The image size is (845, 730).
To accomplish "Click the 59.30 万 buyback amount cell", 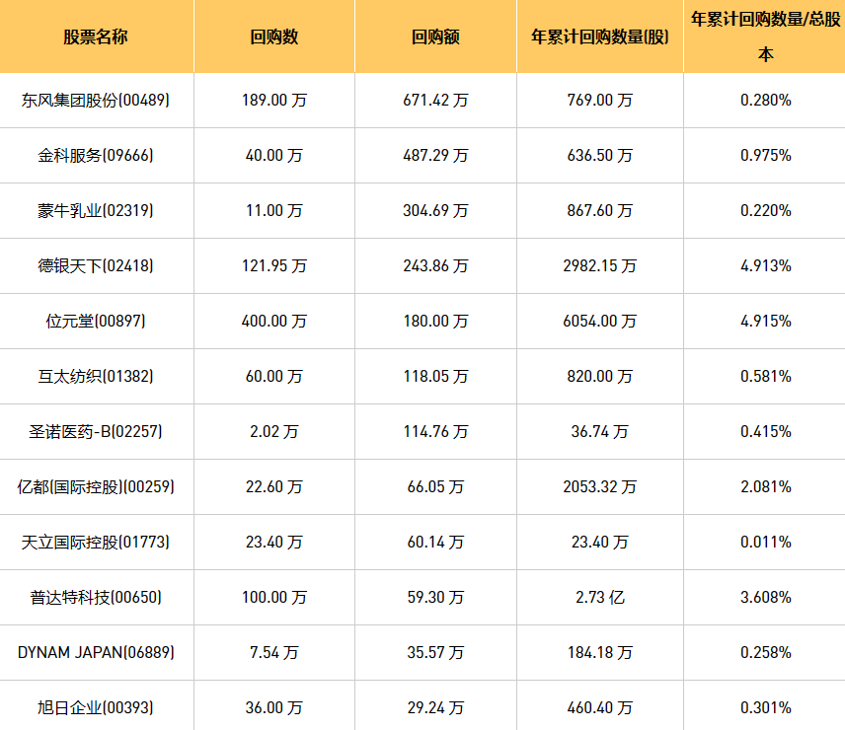I will 435,598.
